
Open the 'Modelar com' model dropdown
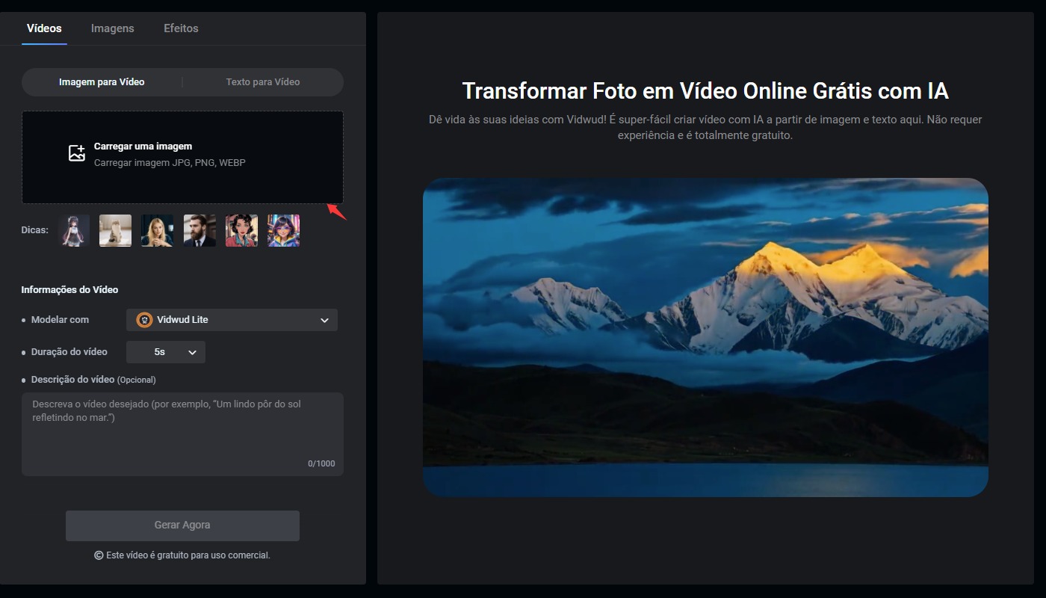click(232, 319)
